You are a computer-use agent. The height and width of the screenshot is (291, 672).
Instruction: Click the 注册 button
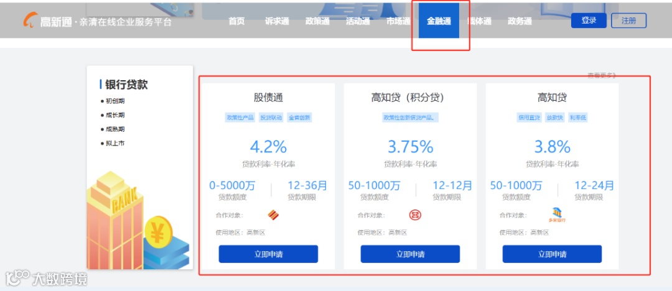(628, 21)
